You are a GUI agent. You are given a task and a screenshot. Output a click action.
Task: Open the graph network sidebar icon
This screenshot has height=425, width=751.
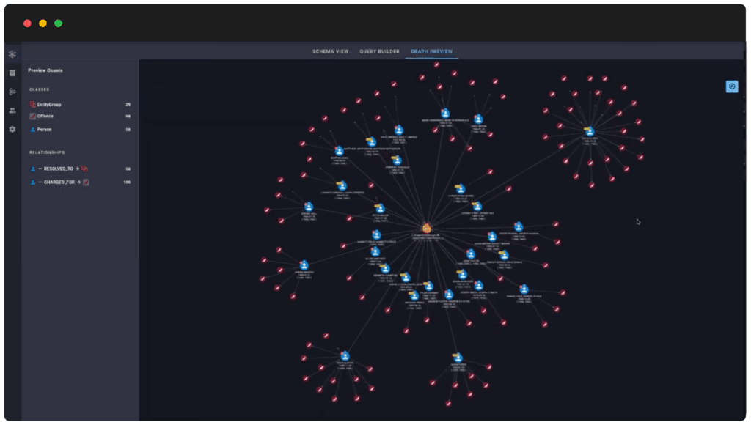tap(12, 54)
